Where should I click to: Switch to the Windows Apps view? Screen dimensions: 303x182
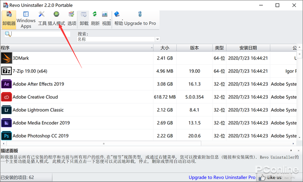click(26, 19)
